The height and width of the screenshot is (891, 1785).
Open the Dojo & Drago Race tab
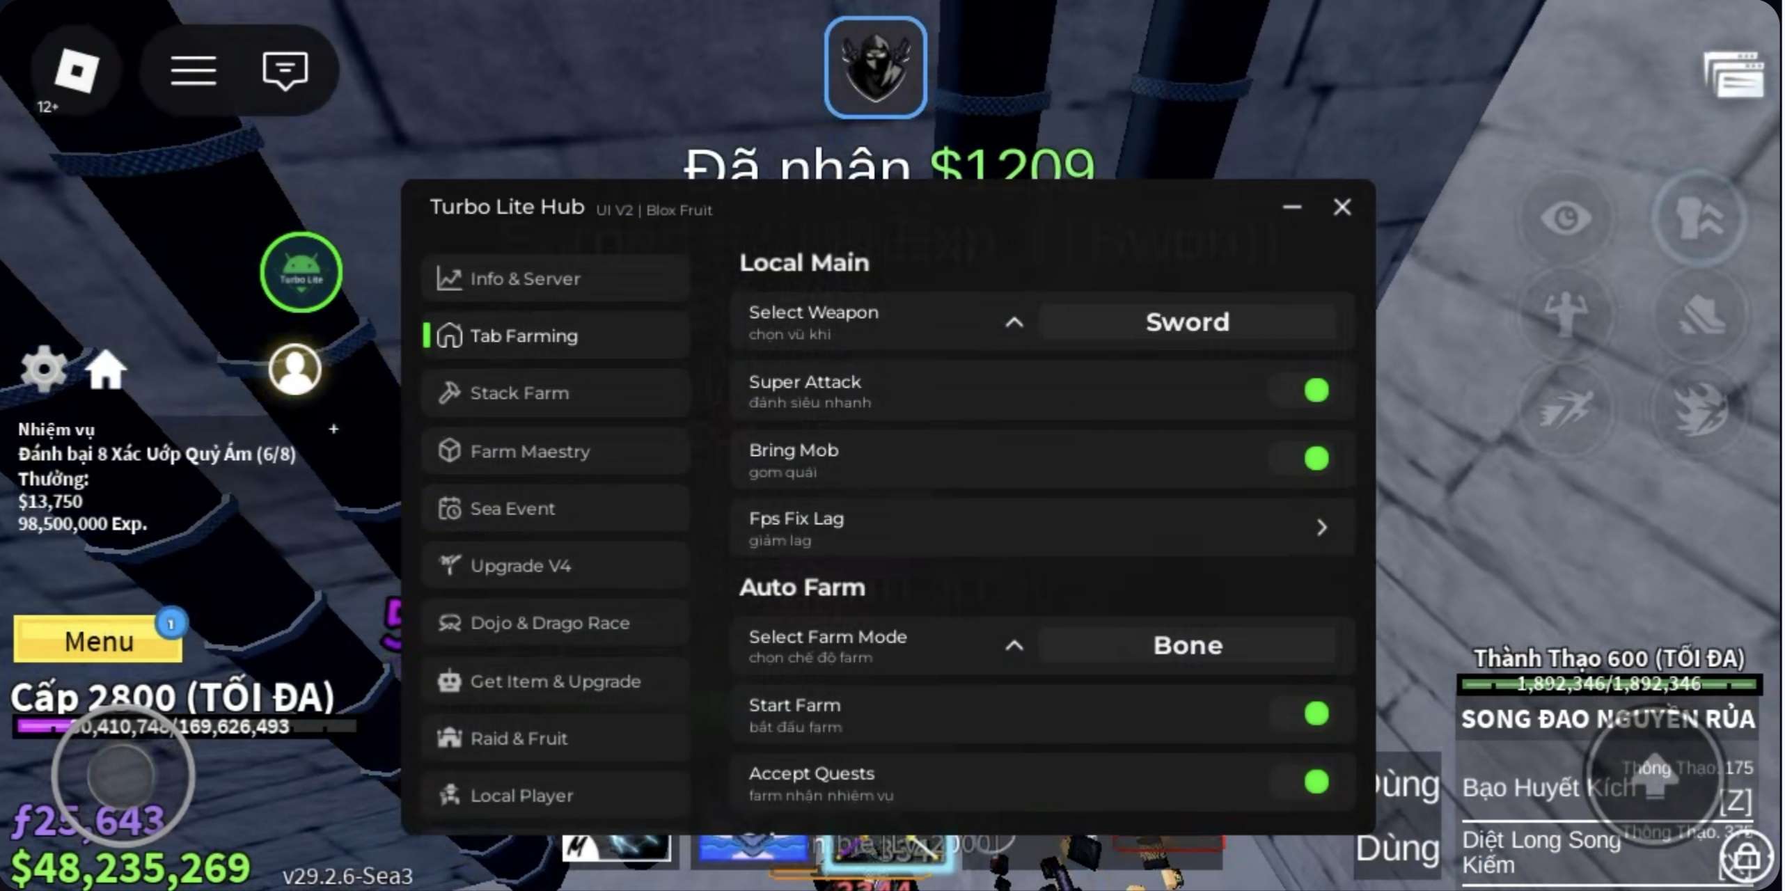(x=556, y=623)
